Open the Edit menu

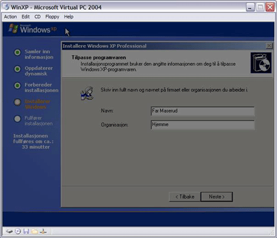click(x=25, y=17)
